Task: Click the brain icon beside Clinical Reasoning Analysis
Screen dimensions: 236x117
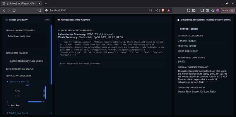Action: click(x=59, y=20)
